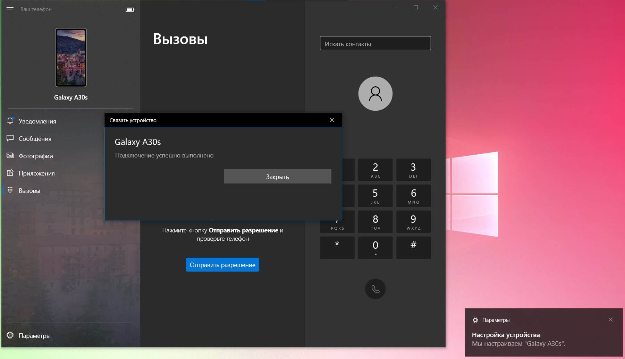Click the speech bubble messages icon

click(x=10, y=138)
